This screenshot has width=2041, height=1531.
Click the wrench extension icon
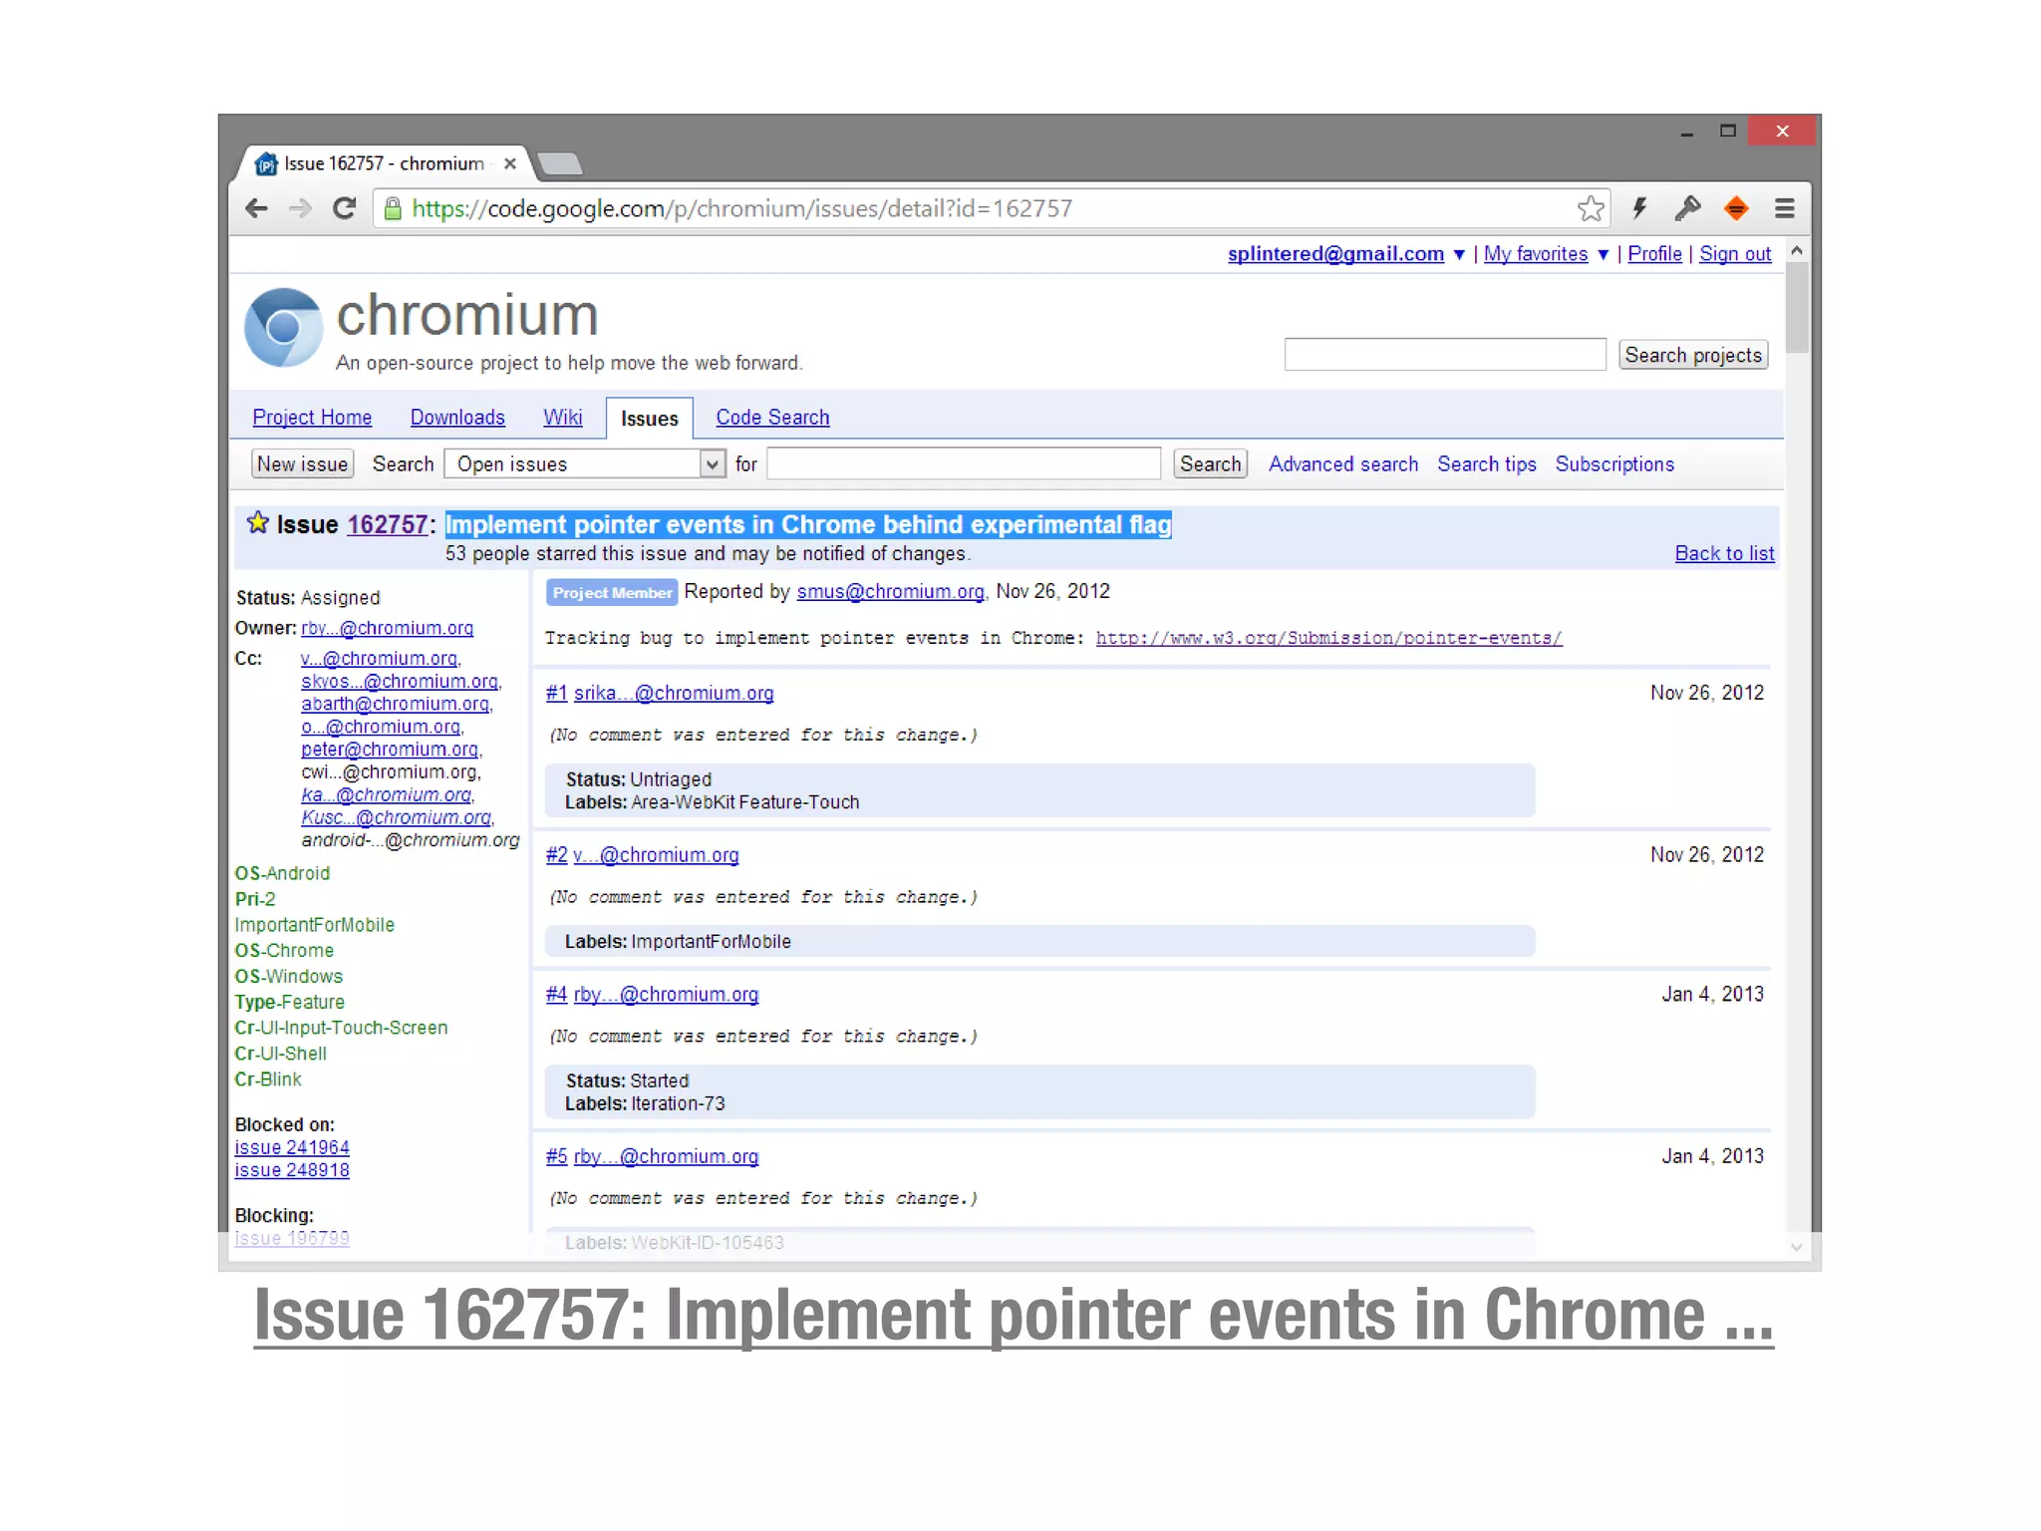(1687, 208)
